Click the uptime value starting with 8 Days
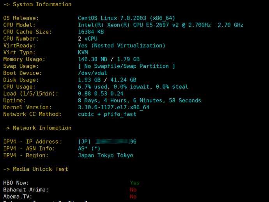 (x=139, y=101)
